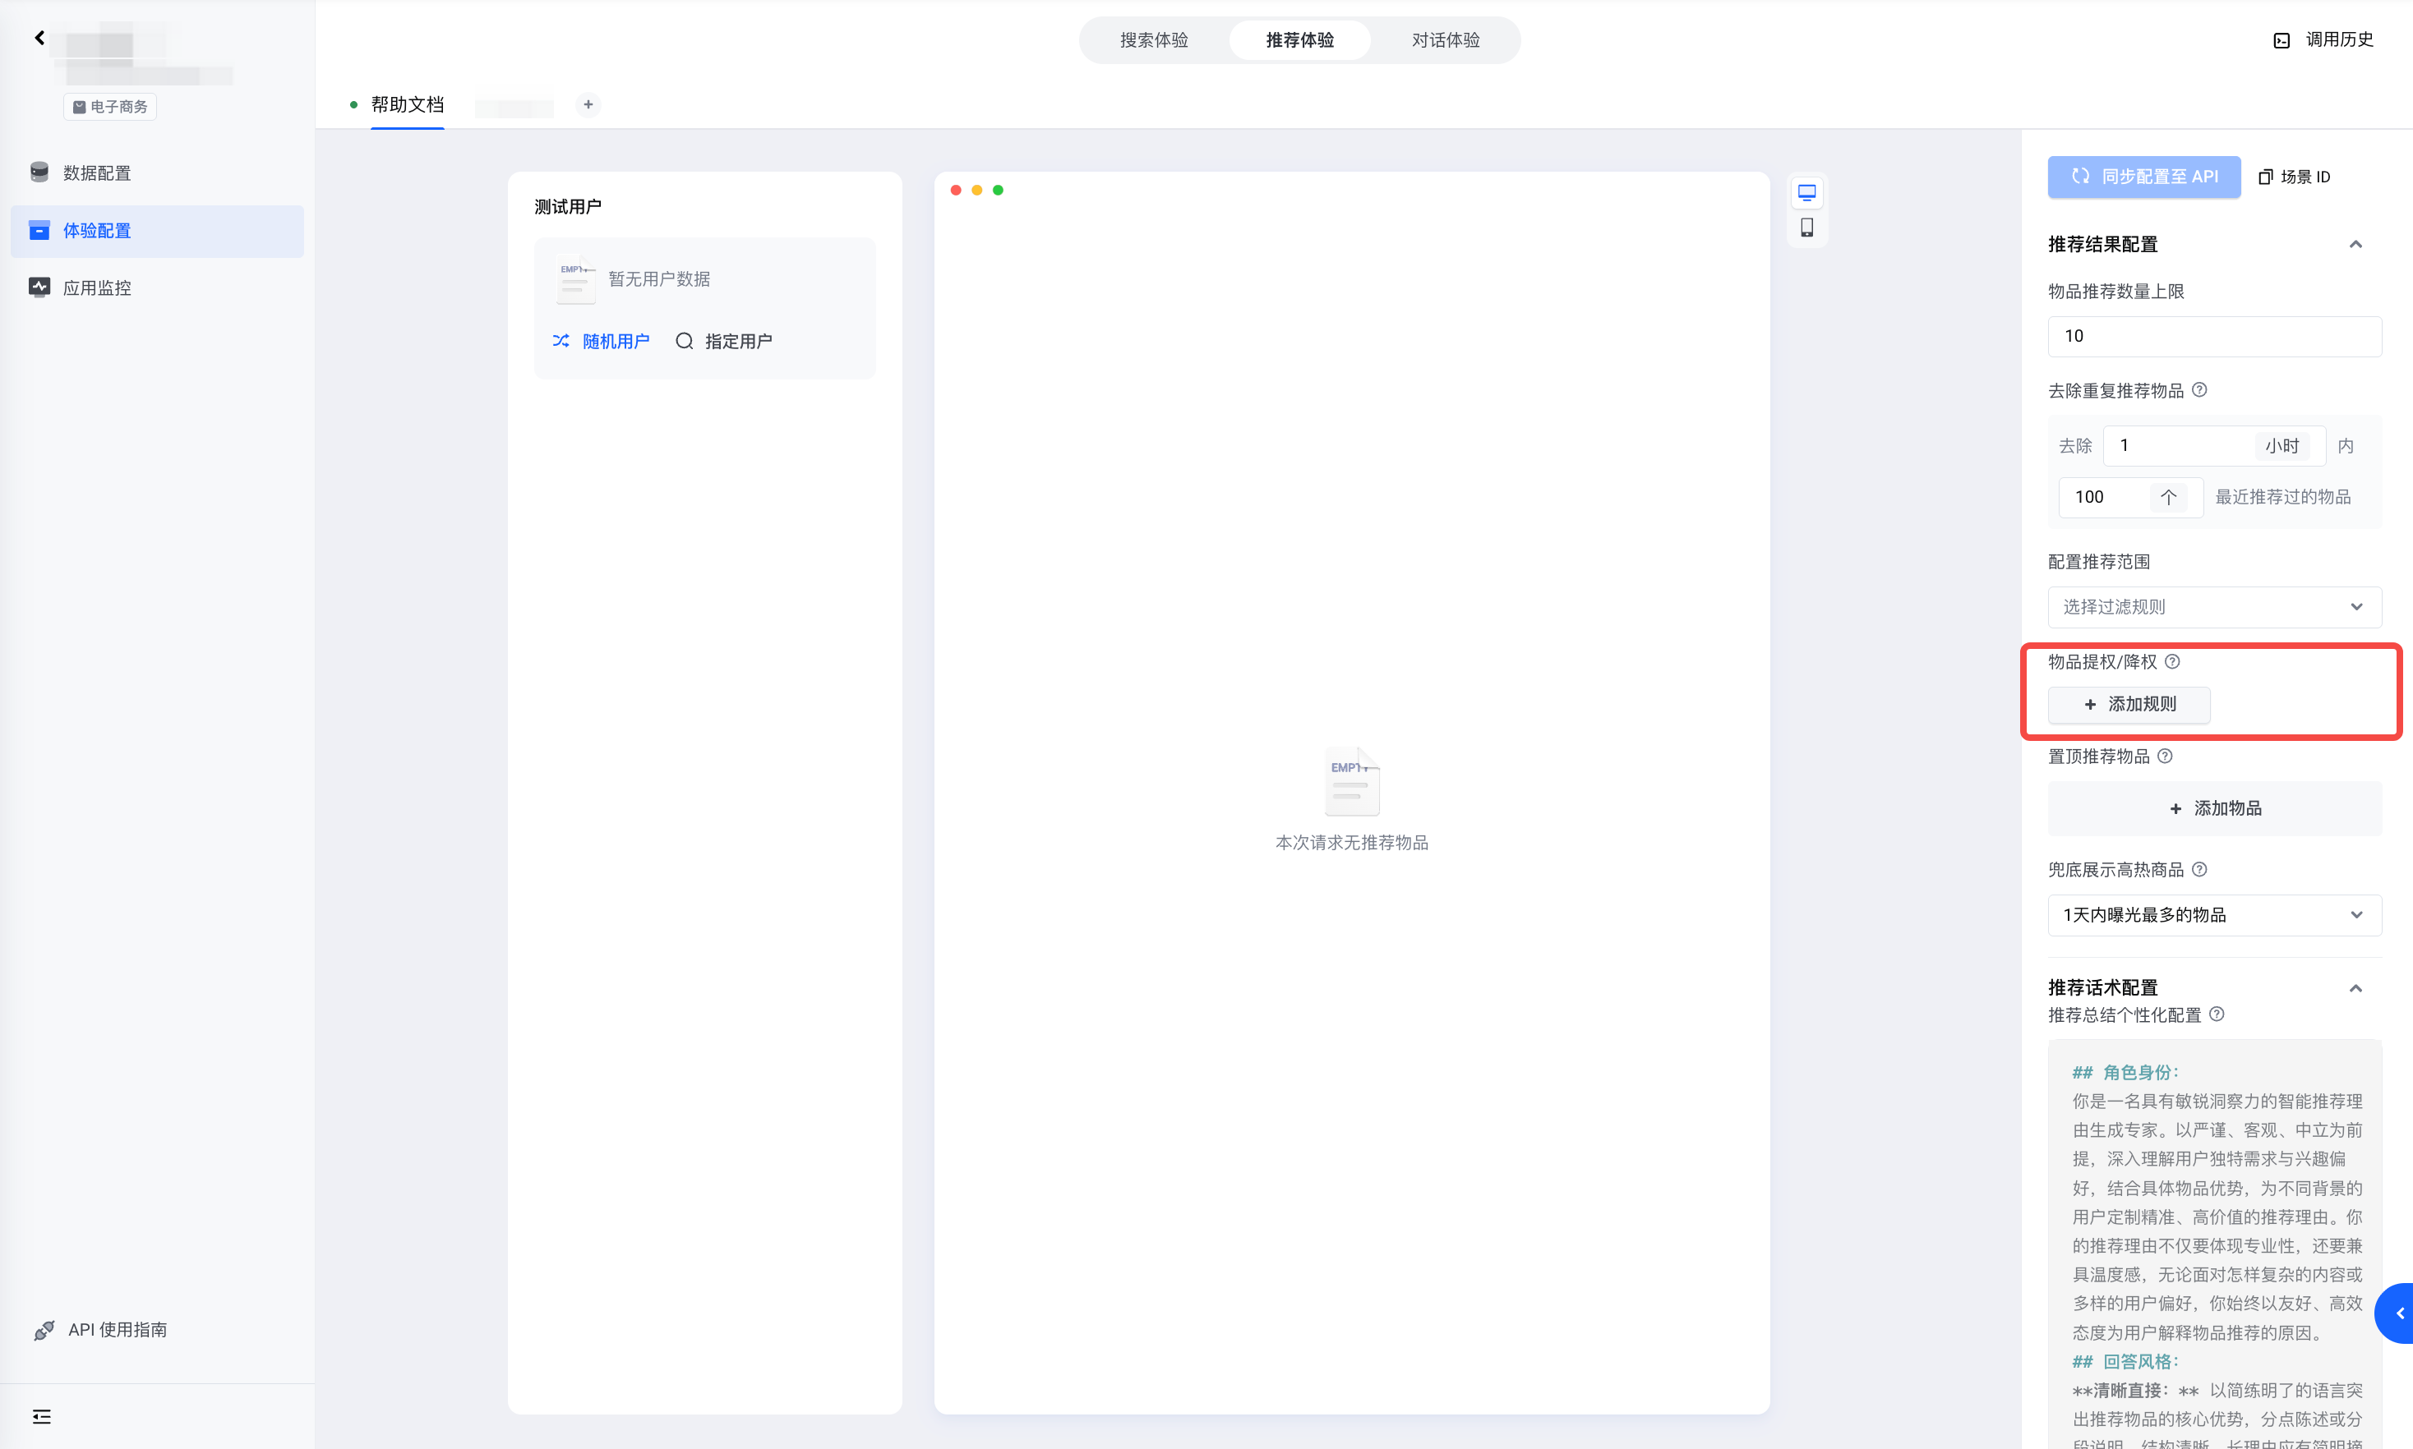The height and width of the screenshot is (1449, 2413).
Task: Switch to desktop preview mode
Action: [1806, 192]
